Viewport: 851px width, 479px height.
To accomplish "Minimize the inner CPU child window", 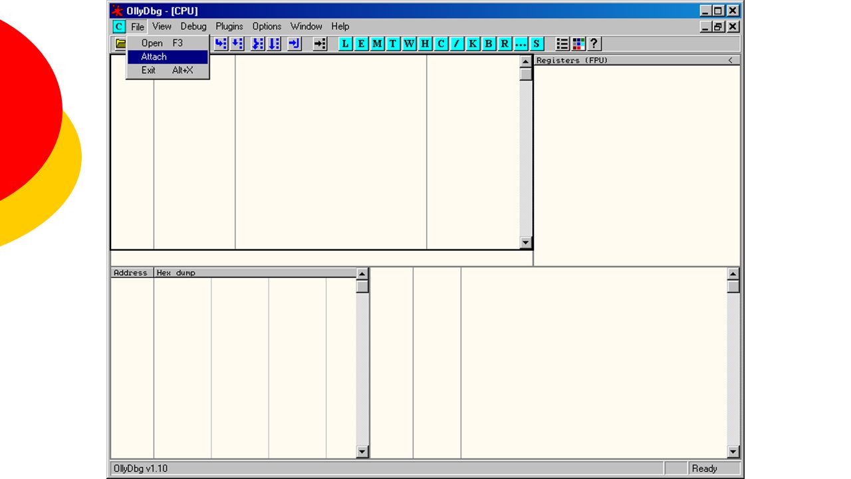I will 706,27.
